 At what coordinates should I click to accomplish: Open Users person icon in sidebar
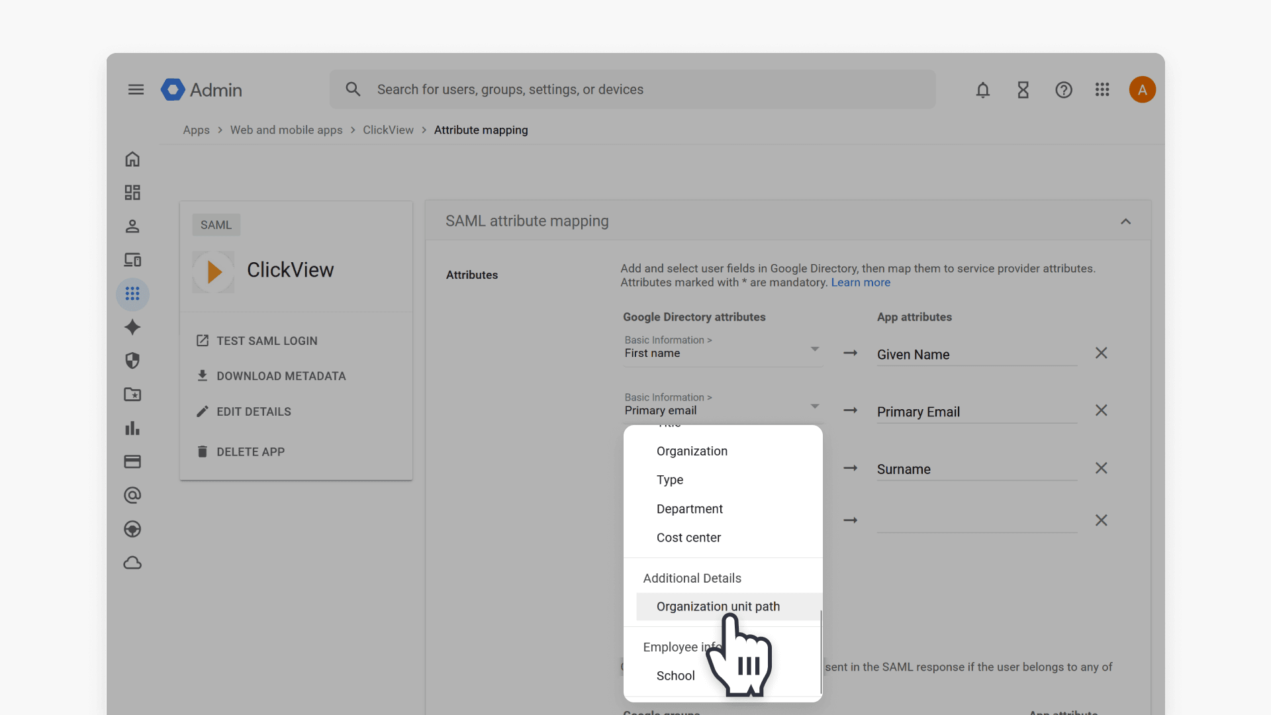pyautogui.click(x=132, y=226)
